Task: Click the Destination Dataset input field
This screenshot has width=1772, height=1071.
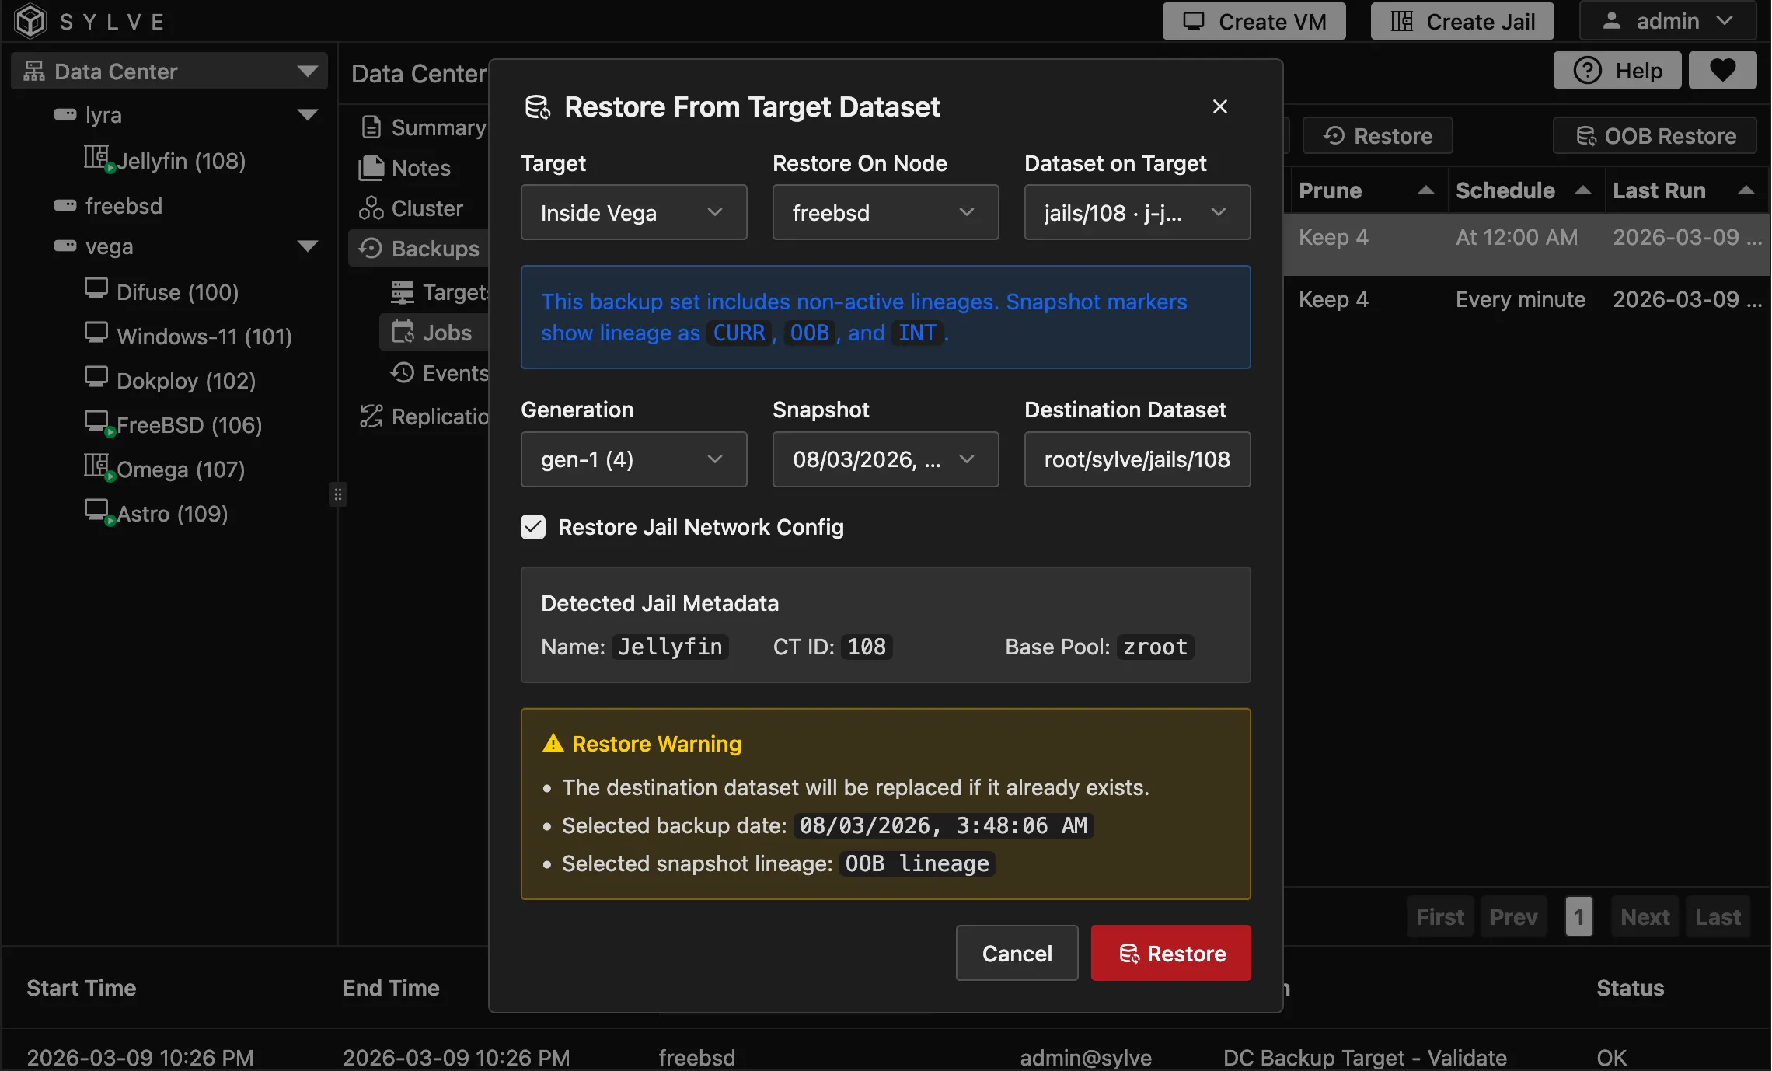Action: [1137, 459]
